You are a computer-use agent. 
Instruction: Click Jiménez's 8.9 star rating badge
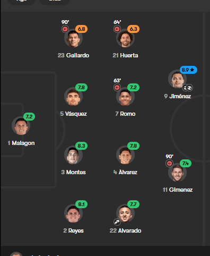click(188, 70)
